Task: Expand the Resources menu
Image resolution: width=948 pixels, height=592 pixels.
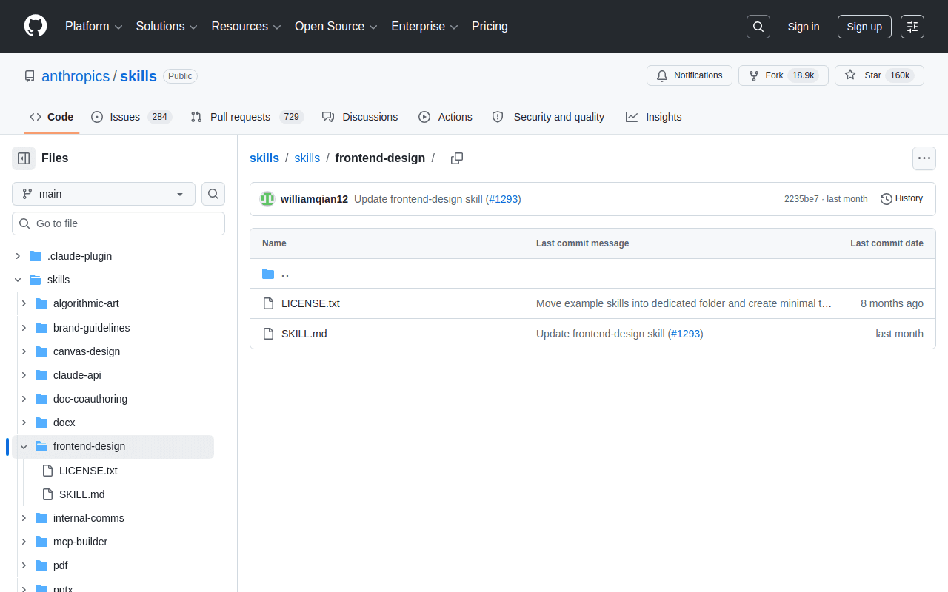Action: click(x=246, y=27)
